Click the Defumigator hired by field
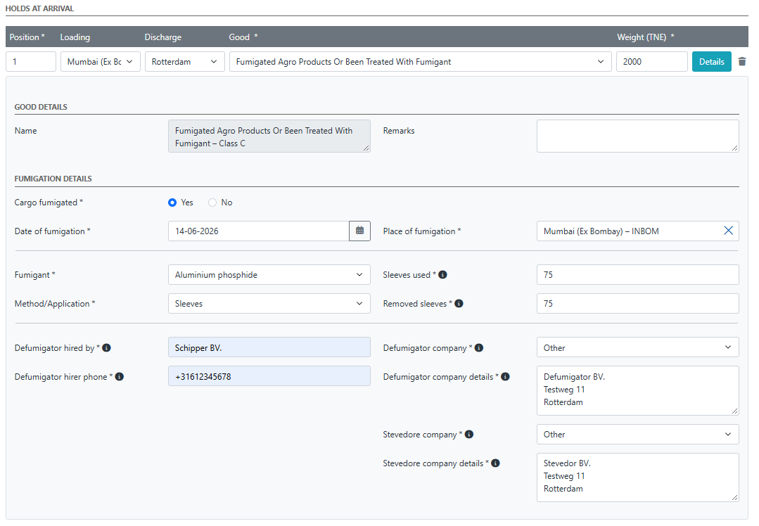 pyautogui.click(x=269, y=347)
